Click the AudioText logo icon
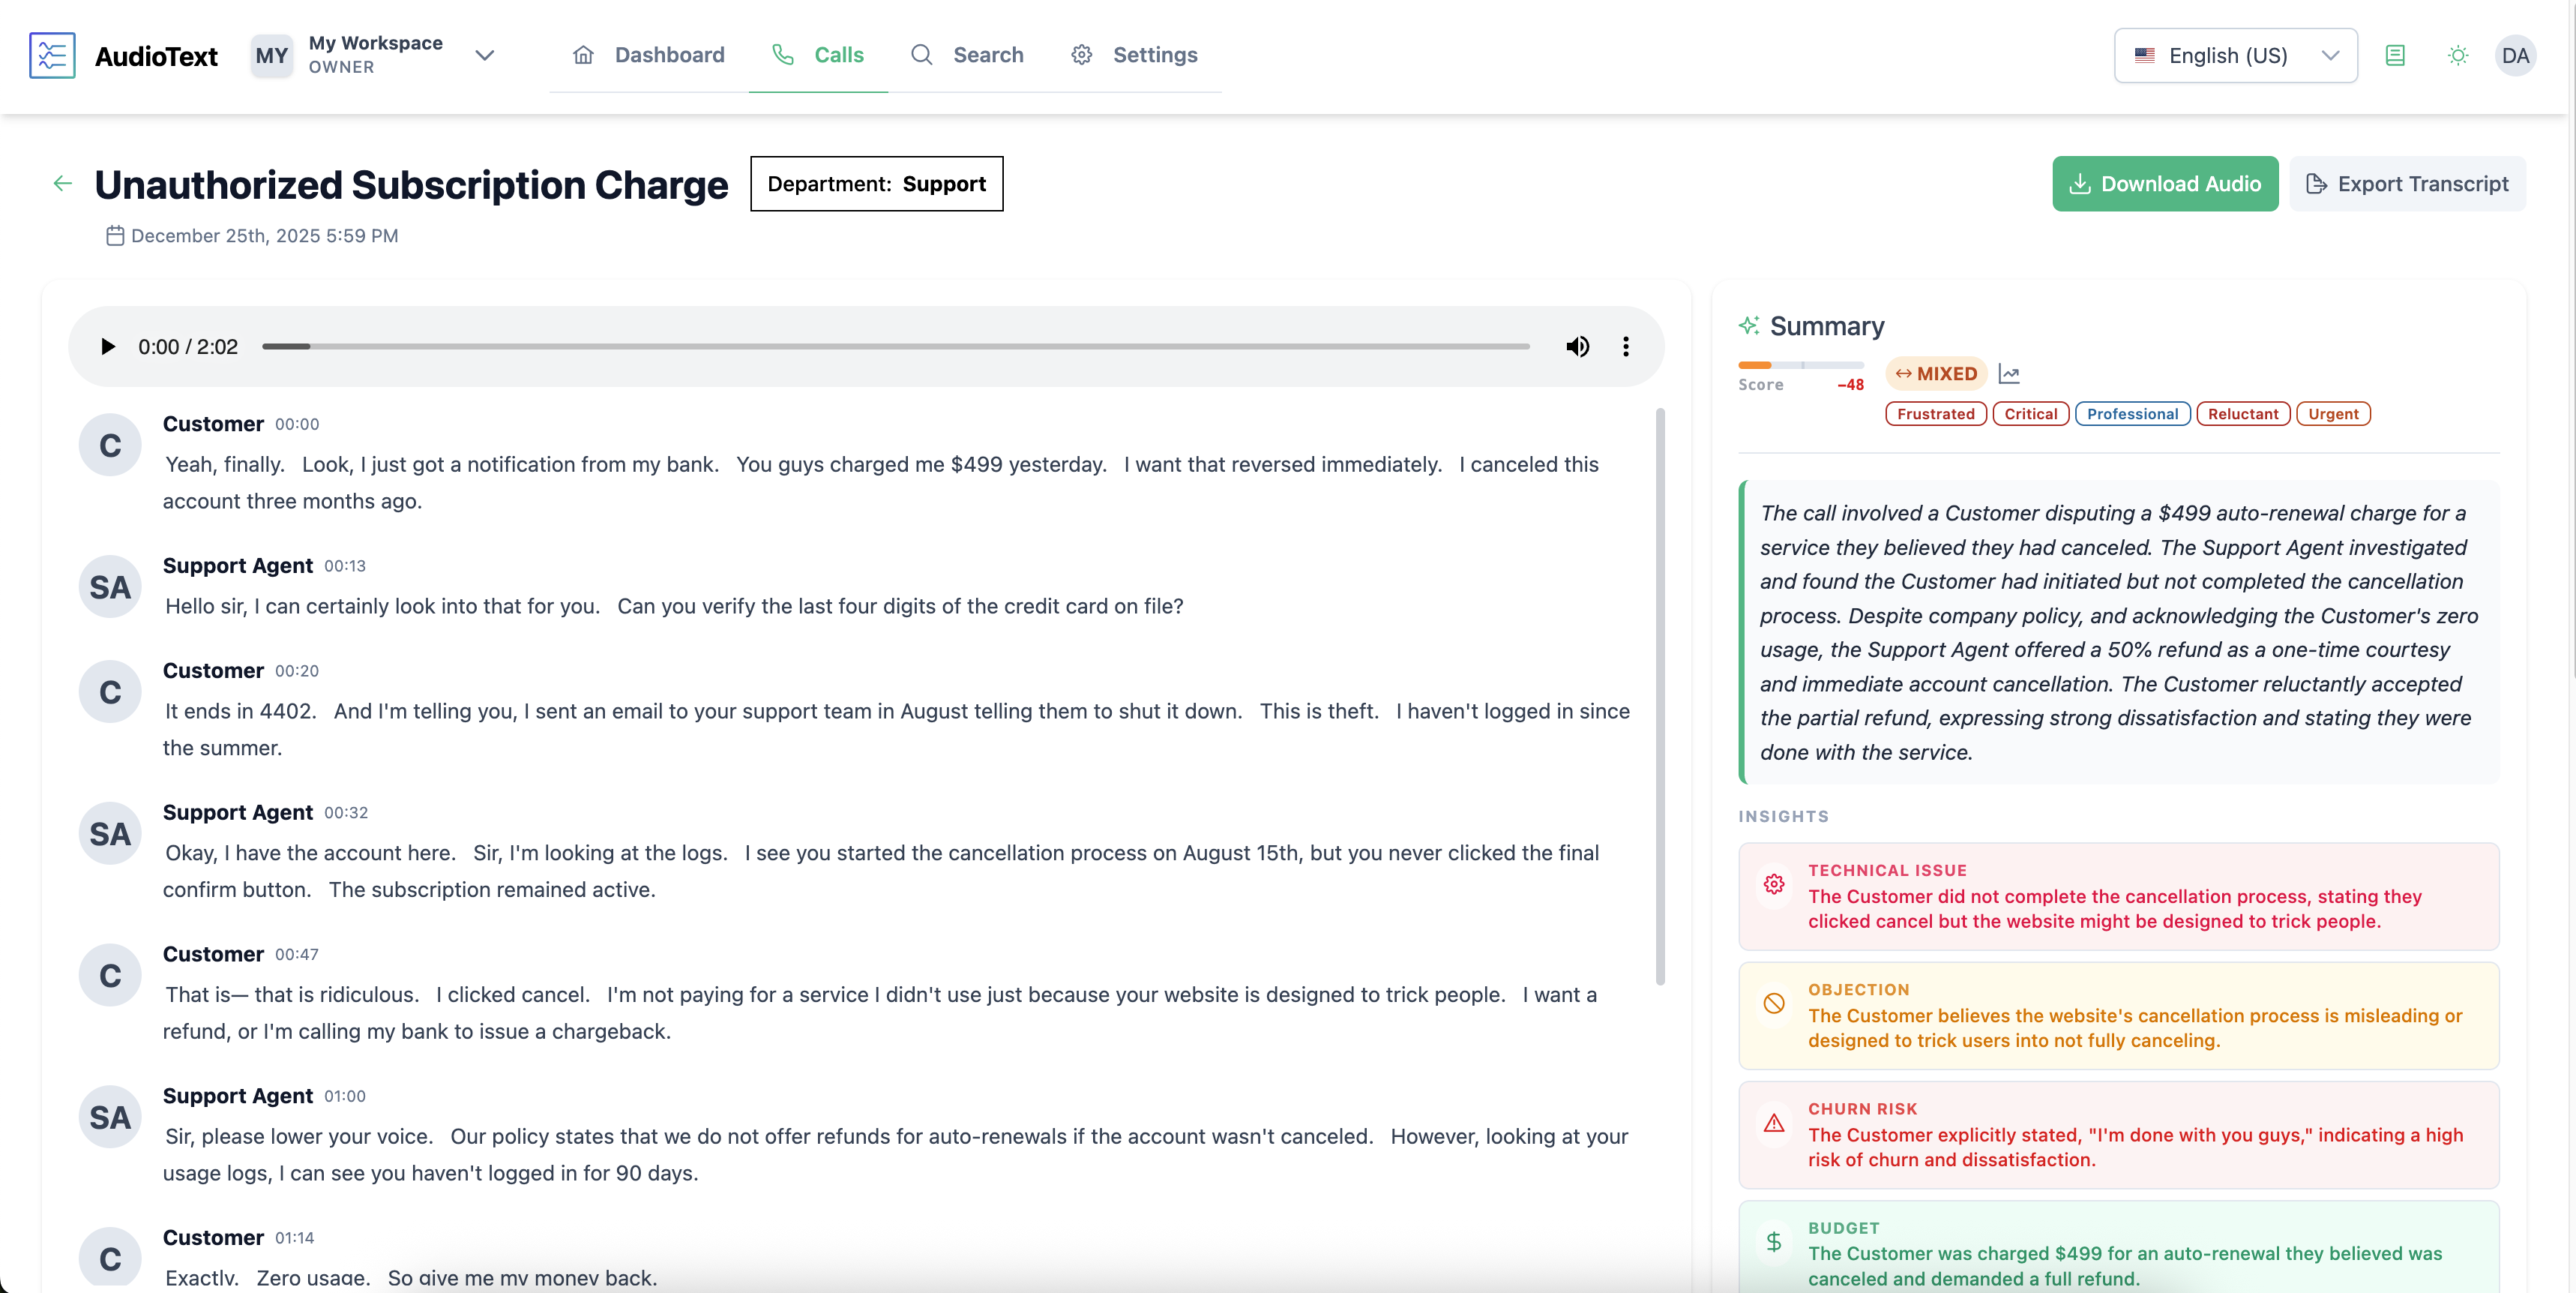The image size is (2576, 1293). [x=52, y=55]
